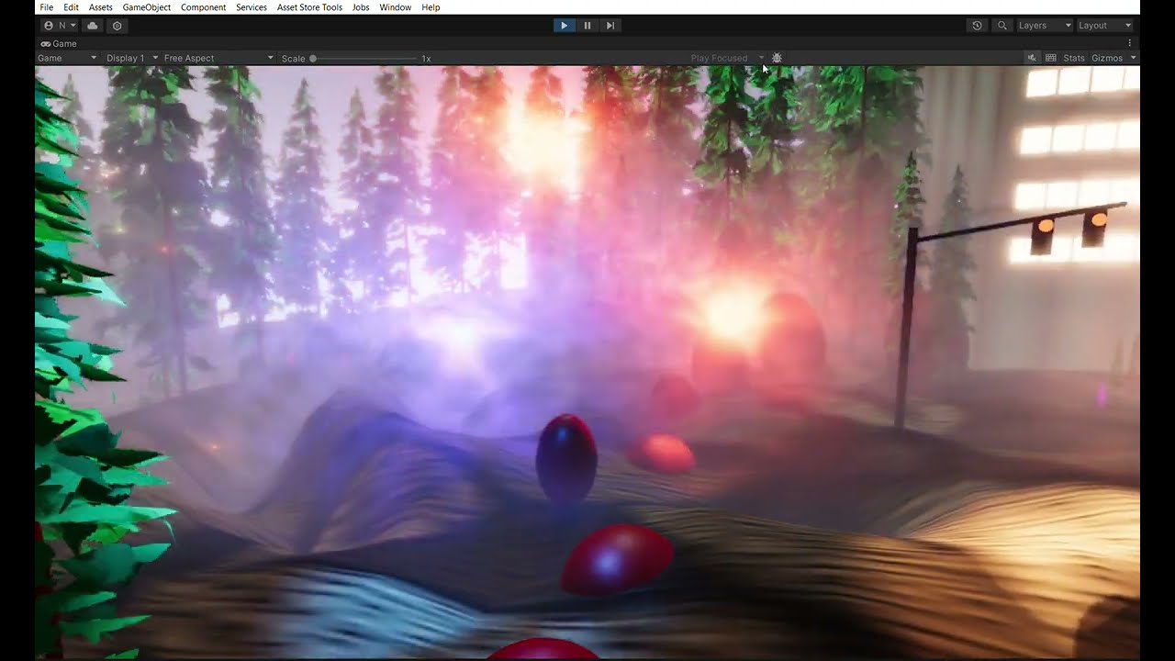Open the Gizmos dropdown arrow
Screen dimensions: 1175x661
pos(1134,58)
